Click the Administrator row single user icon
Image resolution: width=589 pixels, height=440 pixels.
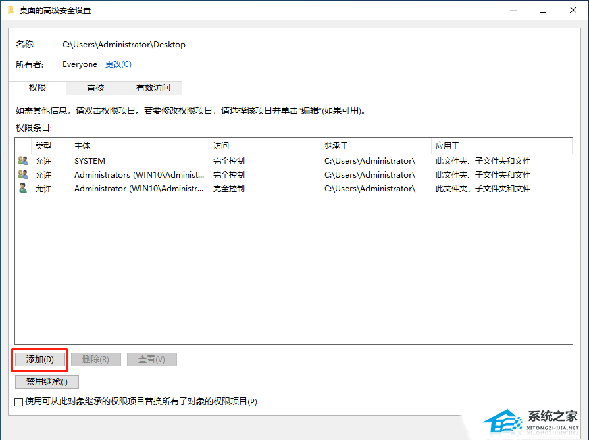coord(23,189)
